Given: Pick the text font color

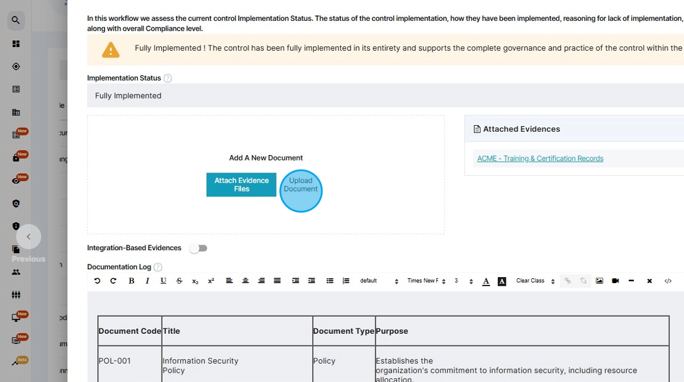Looking at the screenshot, I should click(486, 281).
